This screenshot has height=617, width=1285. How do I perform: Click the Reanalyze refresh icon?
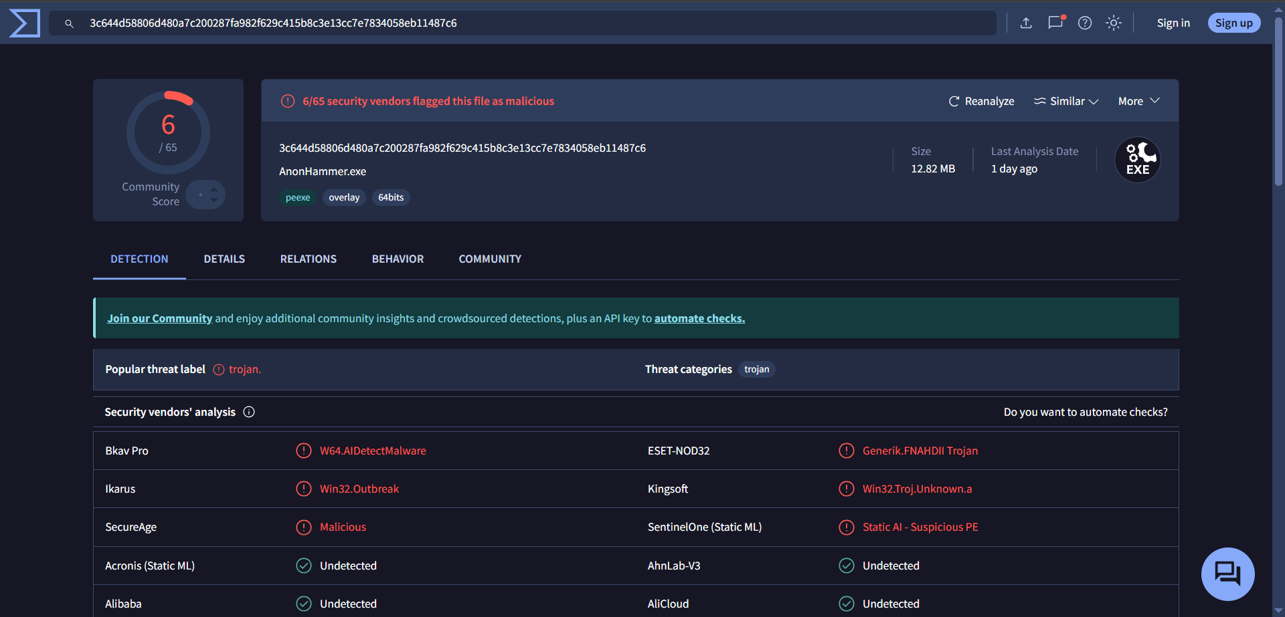click(954, 102)
